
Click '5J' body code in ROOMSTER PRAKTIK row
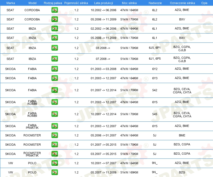(x=155, y=154)
